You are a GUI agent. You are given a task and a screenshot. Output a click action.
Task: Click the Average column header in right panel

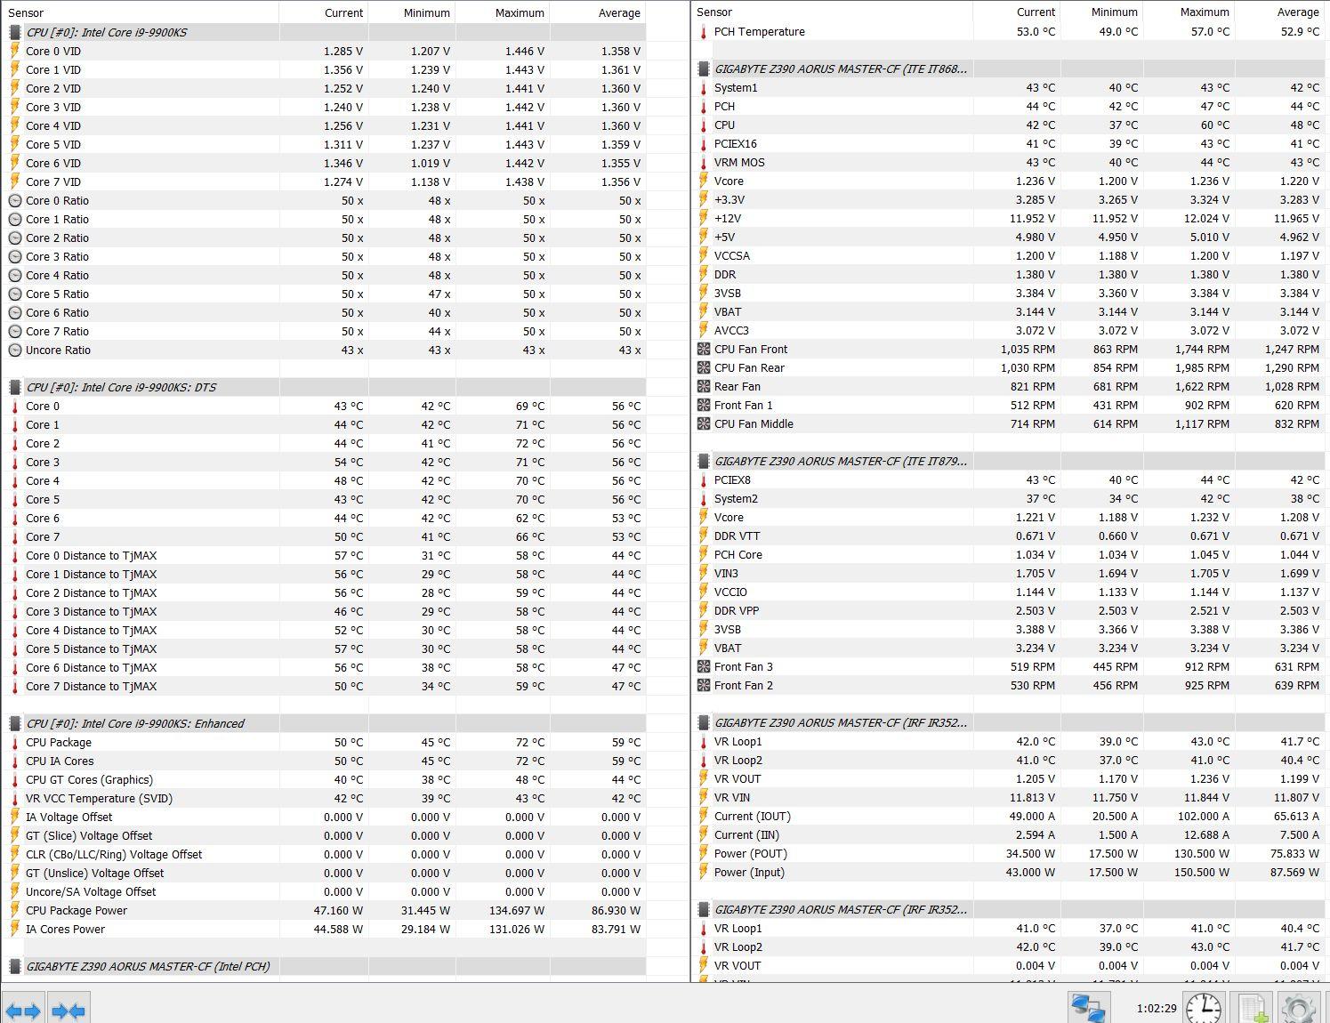click(1297, 12)
